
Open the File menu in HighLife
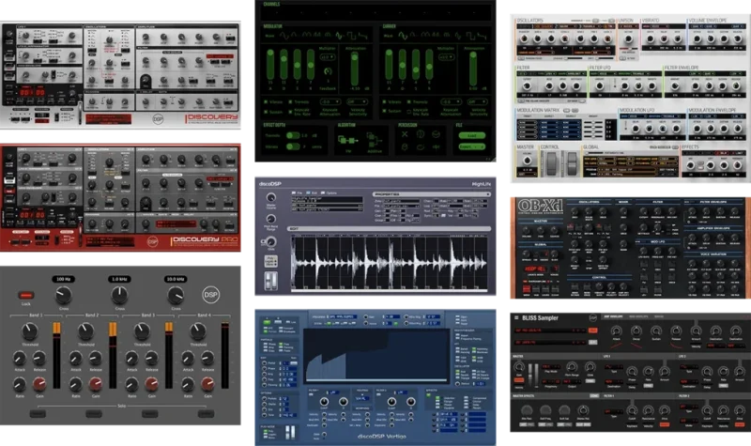297,193
